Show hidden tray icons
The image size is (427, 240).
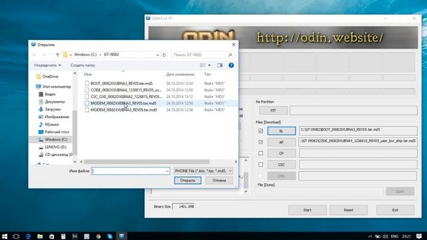tap(370, 236)
